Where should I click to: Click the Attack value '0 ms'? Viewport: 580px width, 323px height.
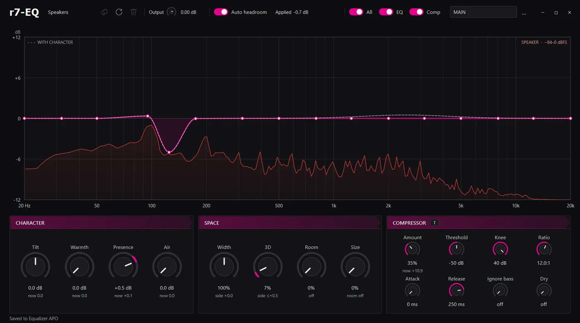412,304
